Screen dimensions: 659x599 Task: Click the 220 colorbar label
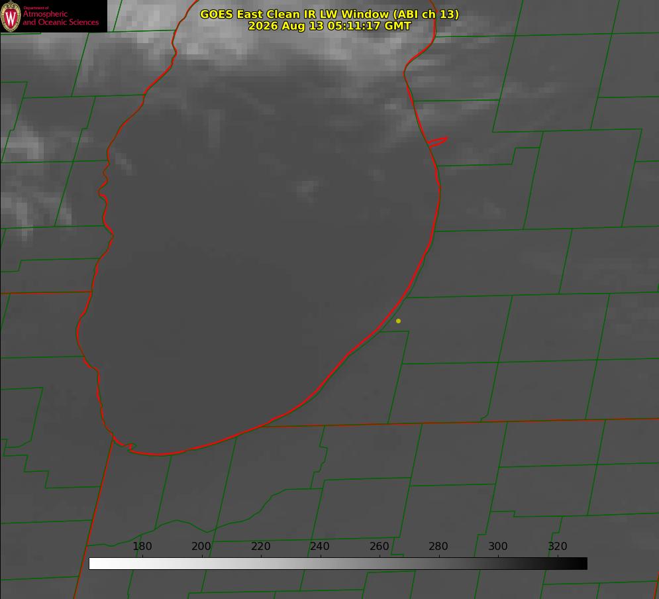[260, 546]
